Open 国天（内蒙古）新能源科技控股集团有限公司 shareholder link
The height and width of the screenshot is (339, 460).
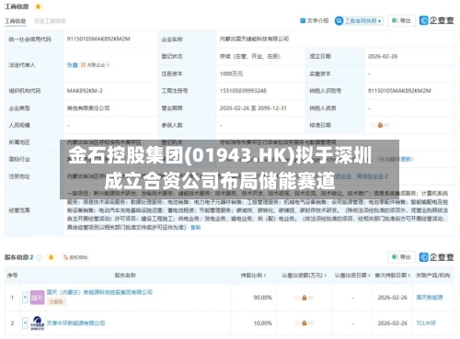click(99, 292)
